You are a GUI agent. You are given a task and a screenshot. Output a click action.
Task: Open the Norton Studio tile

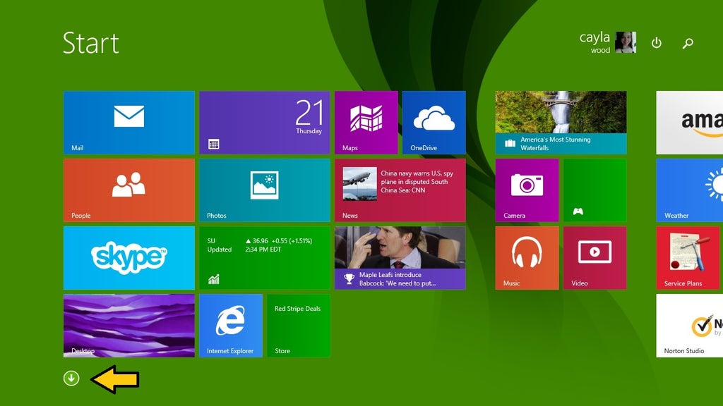tap(690, 326)
